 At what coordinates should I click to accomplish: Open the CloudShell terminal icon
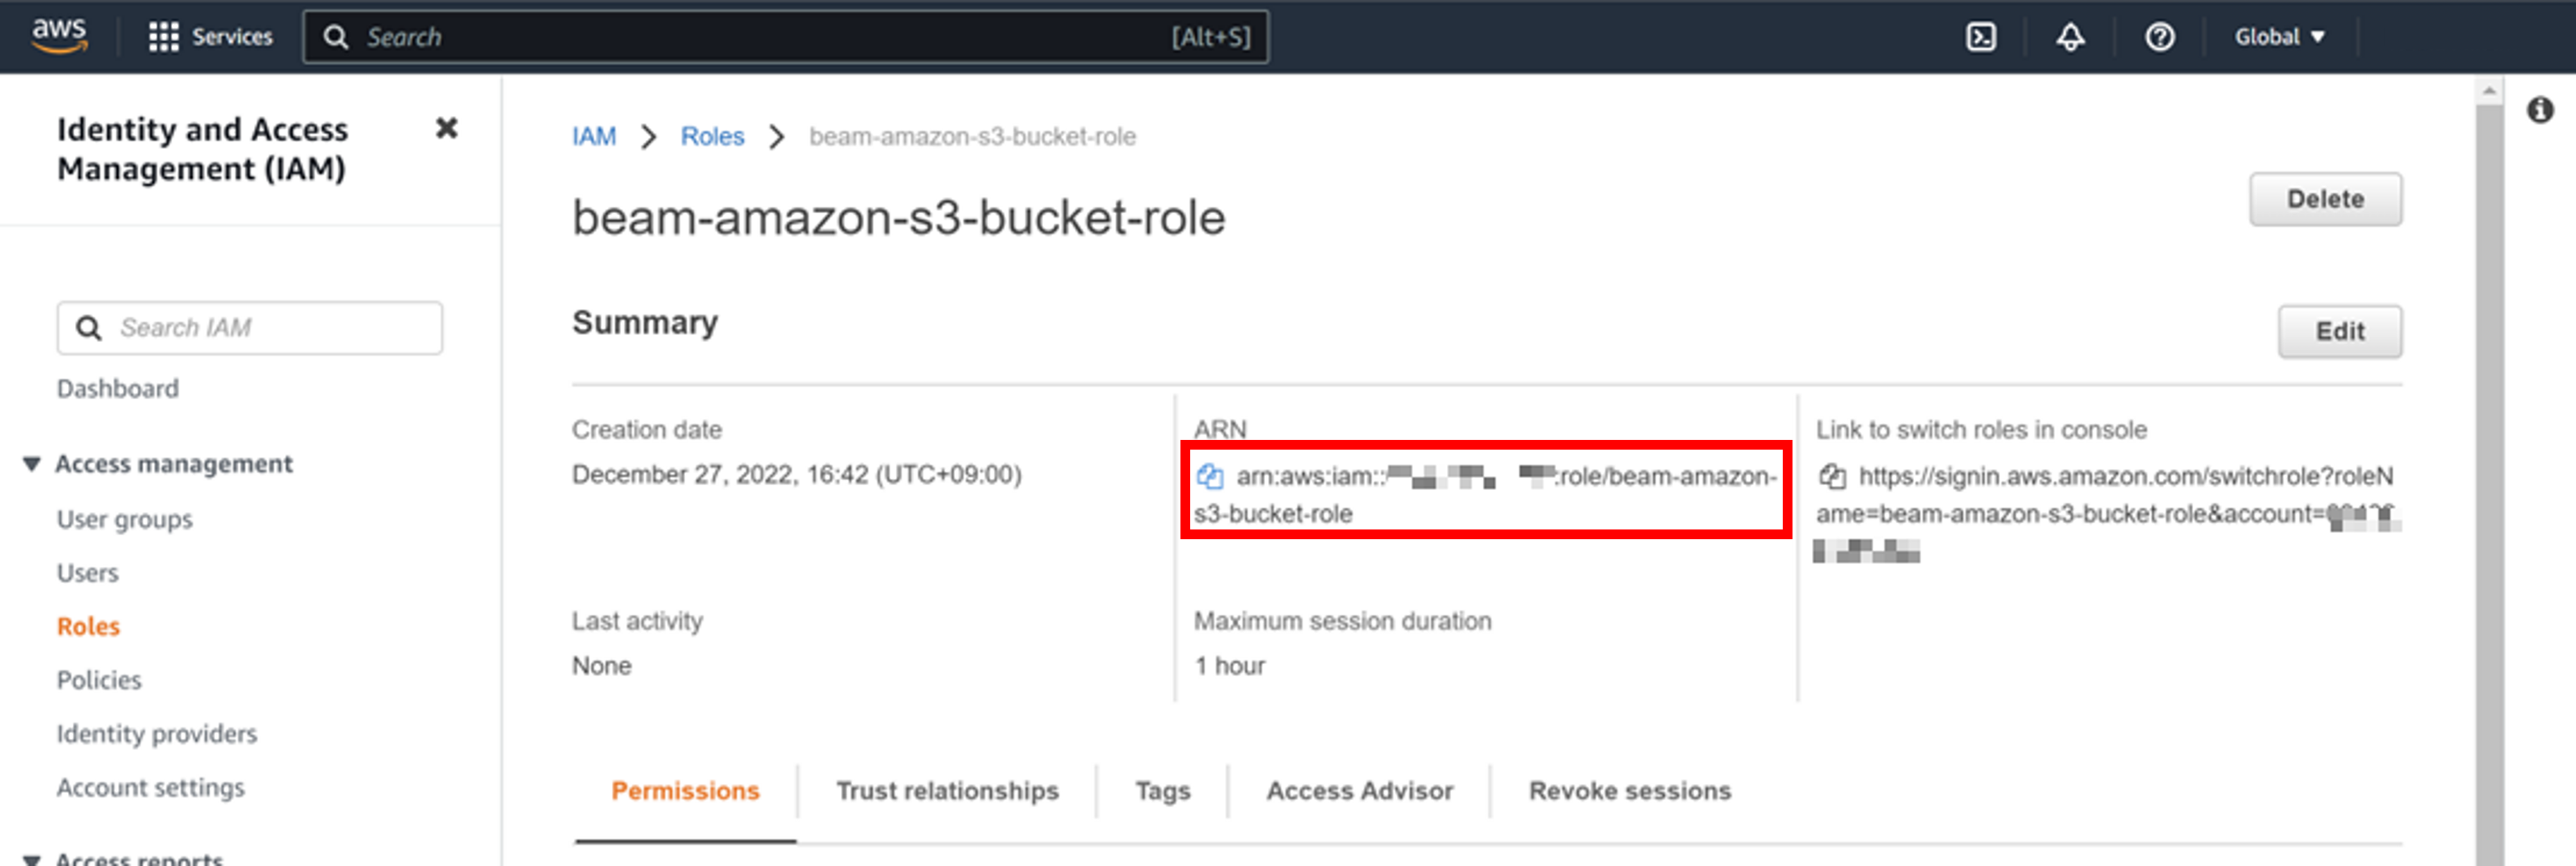point(1980,37)
